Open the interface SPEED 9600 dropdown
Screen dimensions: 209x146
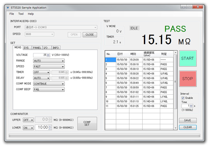[x=39, y=34]
